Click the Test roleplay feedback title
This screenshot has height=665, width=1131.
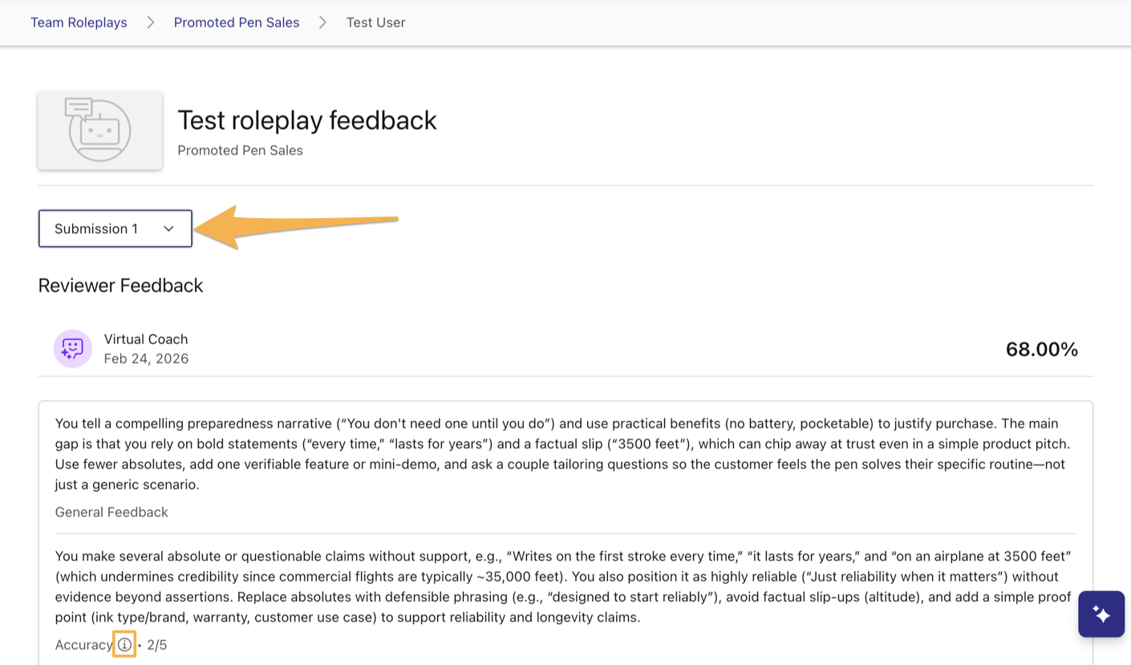(306, 120)
